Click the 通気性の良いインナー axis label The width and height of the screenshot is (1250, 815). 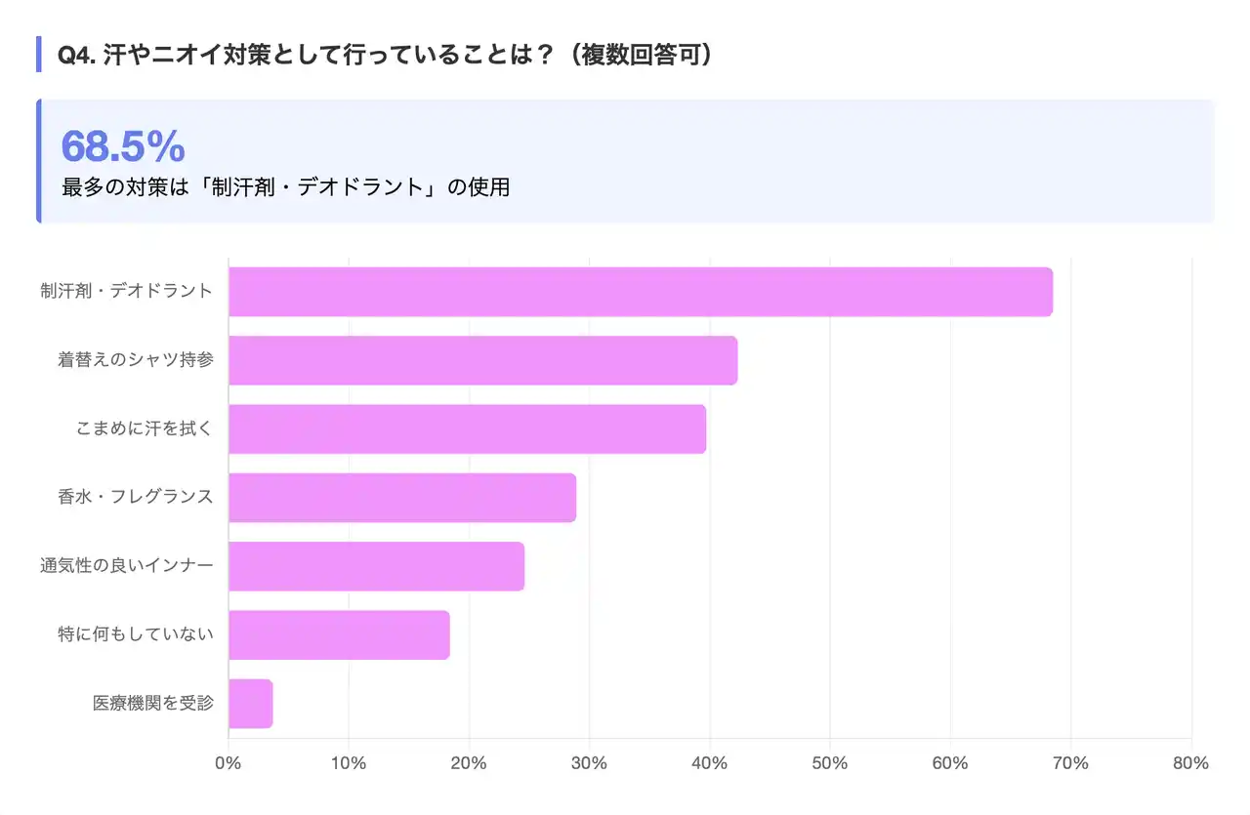[x=127, y=565]
